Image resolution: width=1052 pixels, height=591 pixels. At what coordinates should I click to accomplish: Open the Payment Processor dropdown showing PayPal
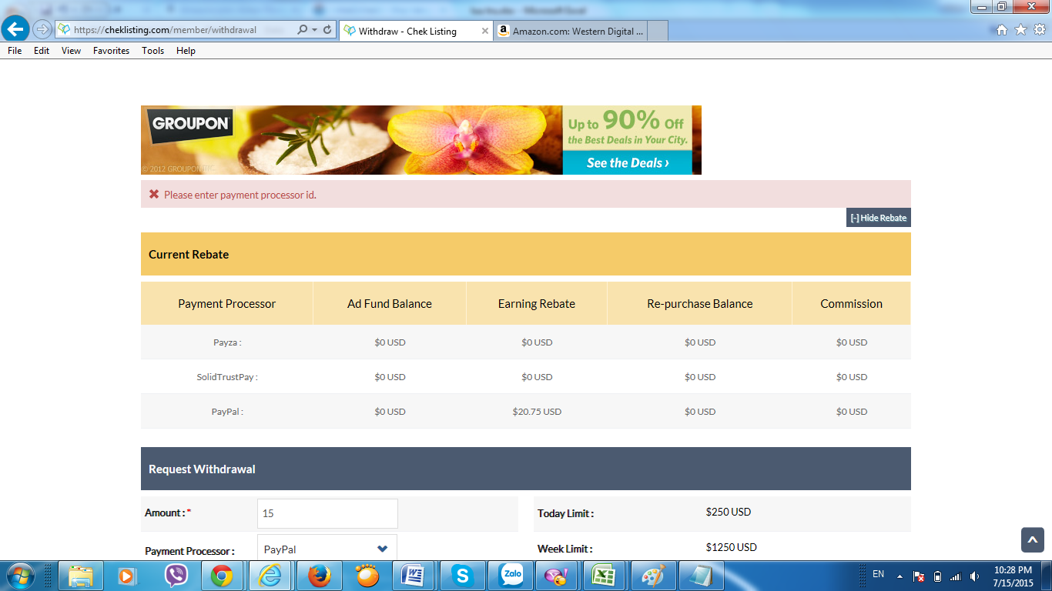point(327,549)
